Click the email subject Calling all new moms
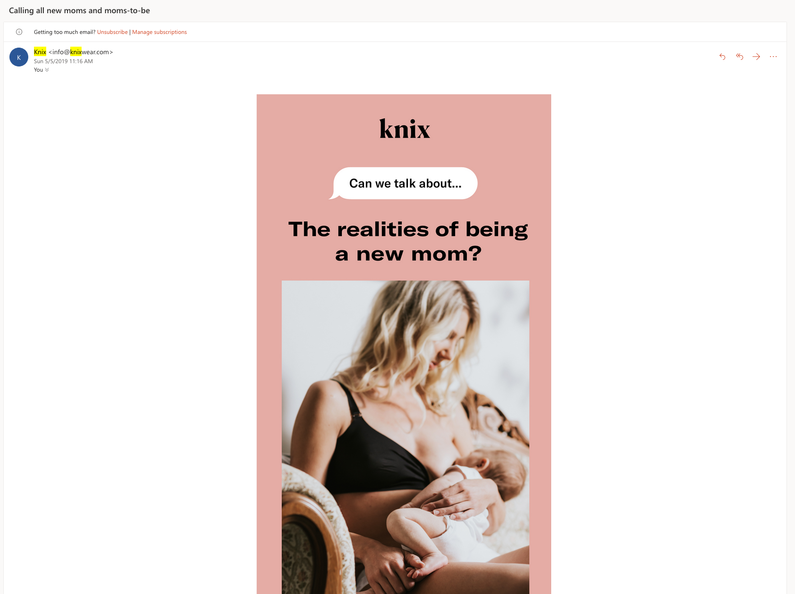 tap(79, 10)
